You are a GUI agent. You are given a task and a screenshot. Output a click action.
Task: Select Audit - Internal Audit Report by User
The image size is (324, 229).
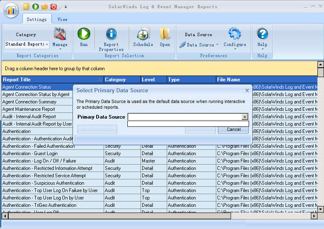pyautogui.click(x=37, y=124)
